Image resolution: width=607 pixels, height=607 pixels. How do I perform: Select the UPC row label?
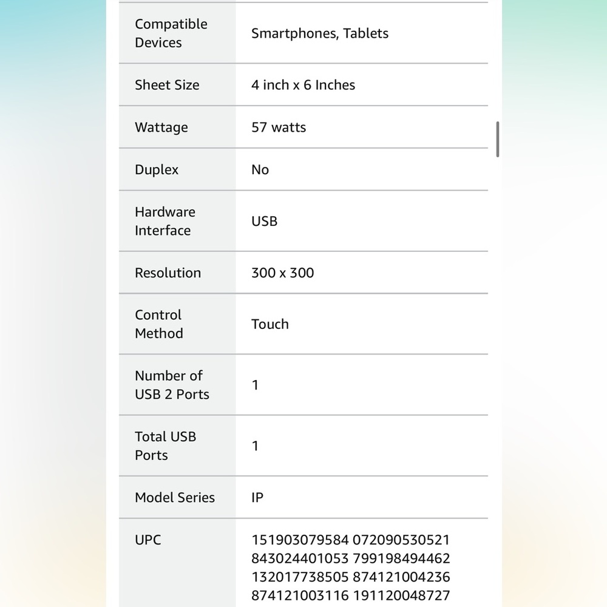pos(148,540)
